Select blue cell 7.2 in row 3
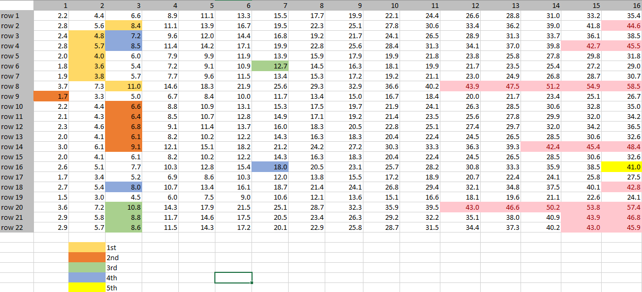Screen dimensions: 642x292 (124, 36)
